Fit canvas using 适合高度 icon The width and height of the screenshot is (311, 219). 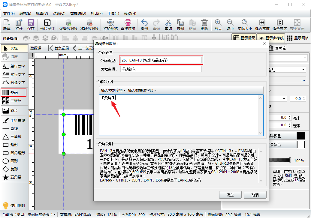(280, 25)
